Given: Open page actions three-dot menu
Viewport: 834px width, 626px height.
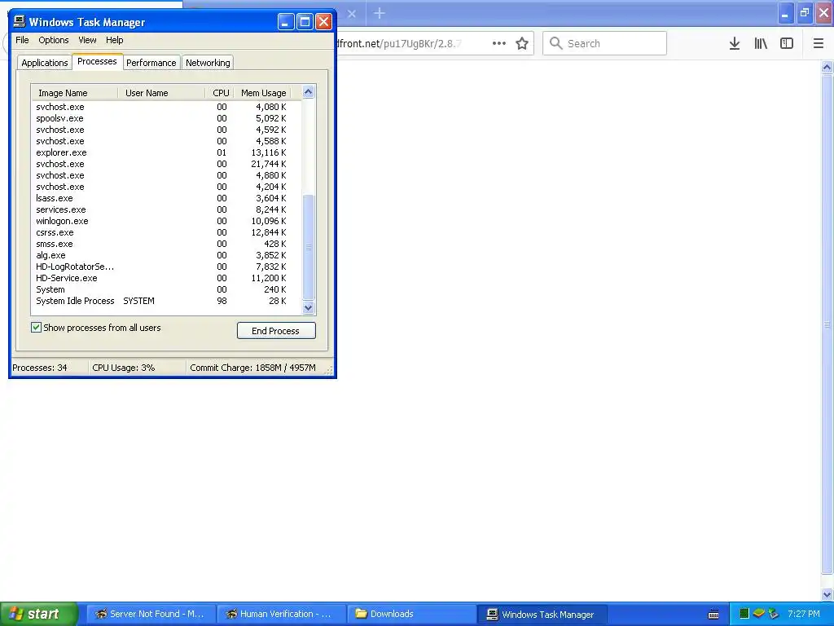Looking at the screenshot, I should tap(499, 44).
